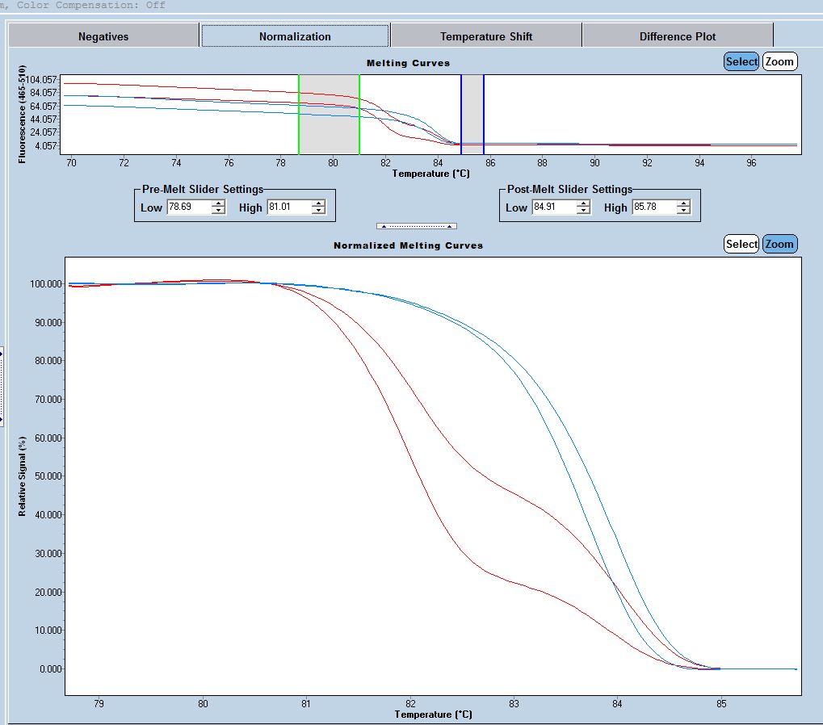The width and height of the screenshot is (823, 725).
Task: Open the Difference Plot tab
Action: (678, 36)
